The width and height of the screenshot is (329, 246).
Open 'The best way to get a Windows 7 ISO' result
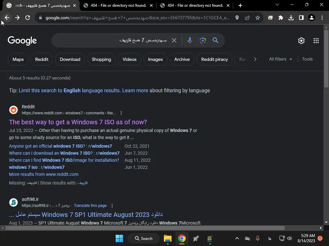coord(78,122)
